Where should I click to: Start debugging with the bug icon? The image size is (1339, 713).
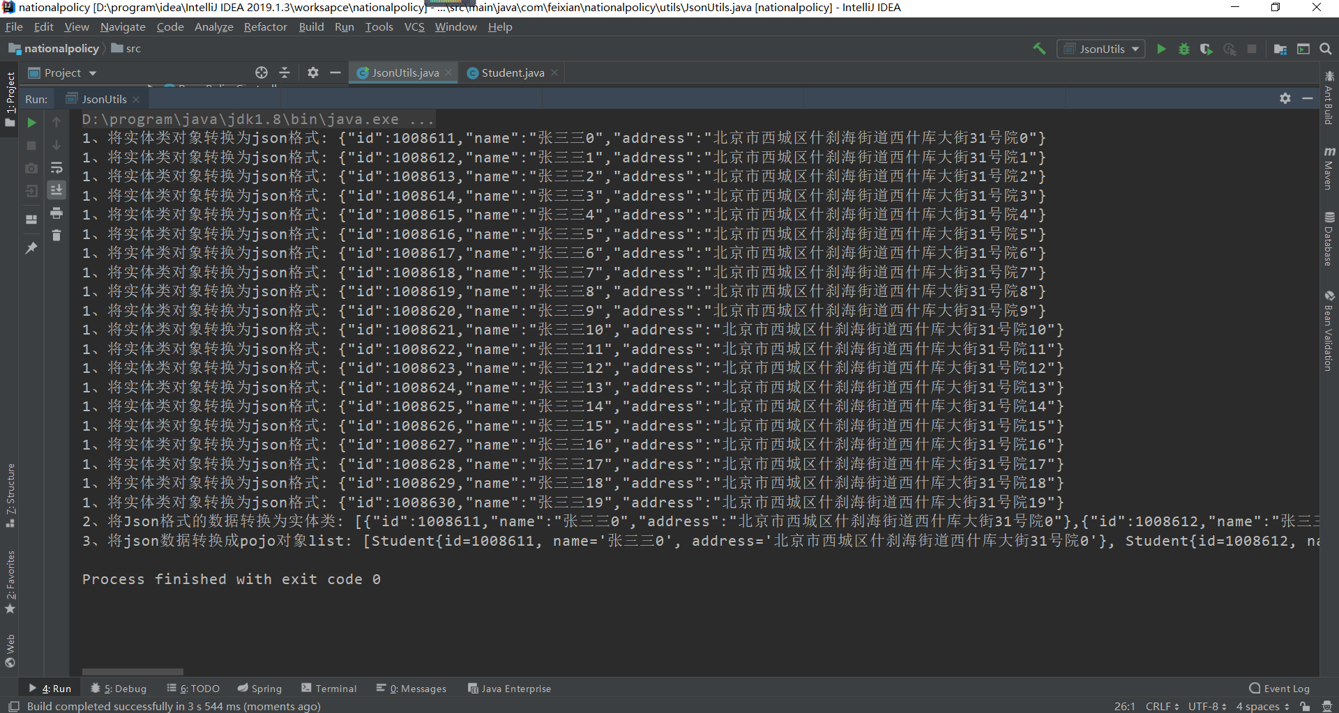point(1183,49)
